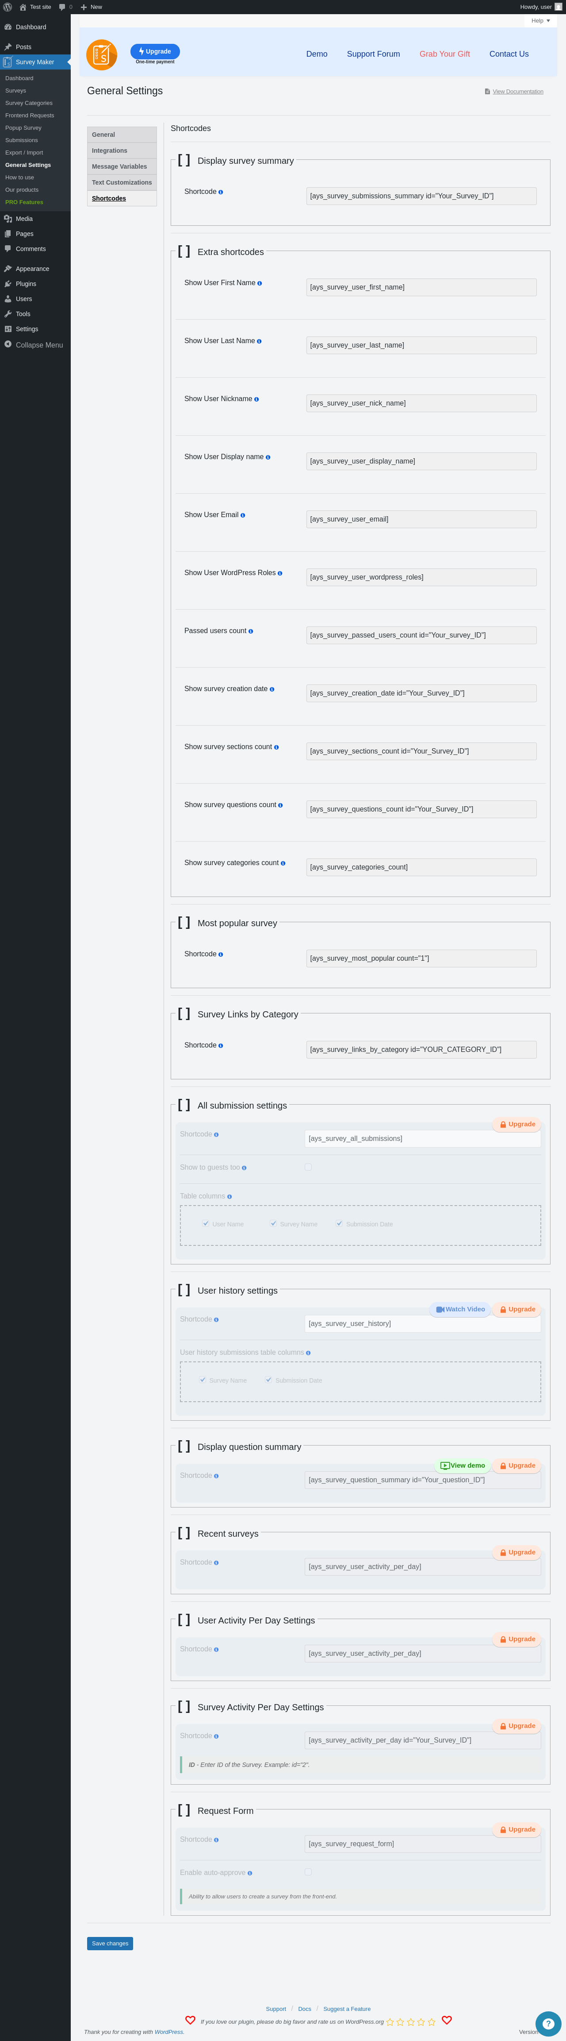Click the most popular survey shortcode field
The height and width of the screenshot is (2041, 566).
(x=421, y=959)
